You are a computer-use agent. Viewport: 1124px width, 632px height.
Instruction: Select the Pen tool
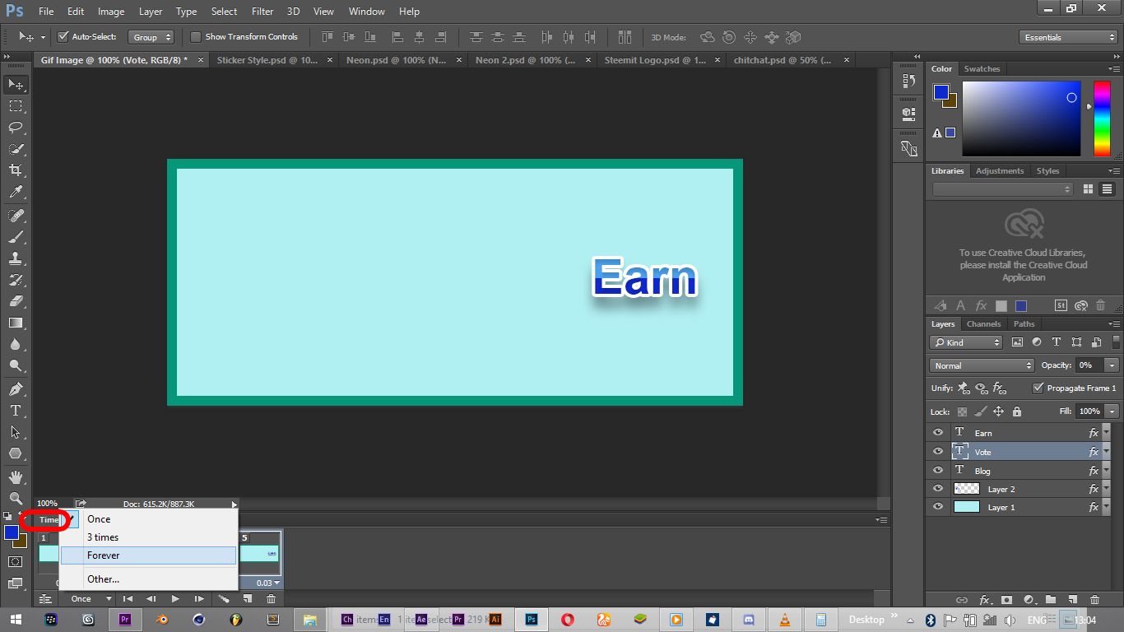point(15,388)
